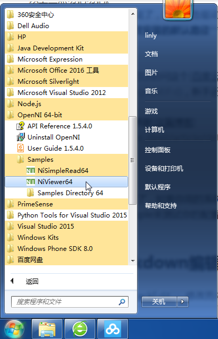The height and width of the screenshot is (339, 218).
Task: Collapse the Samples subfolder
Action: [67, 159]
